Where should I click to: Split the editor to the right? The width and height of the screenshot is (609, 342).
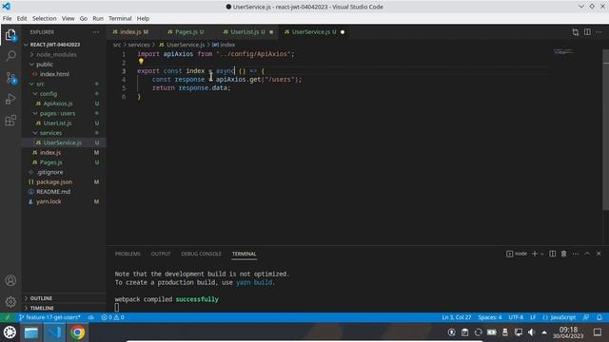click(x=587, y=32)
